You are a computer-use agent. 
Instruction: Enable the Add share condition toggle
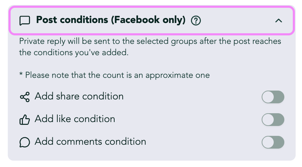click(273, 97)
